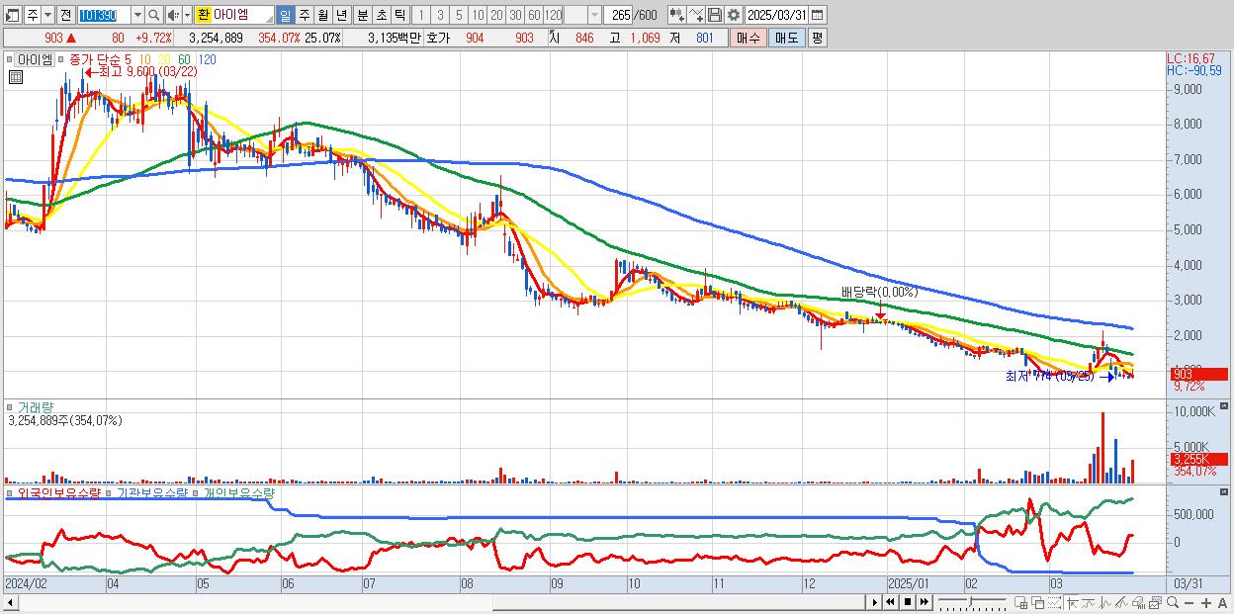
Task: Click the 배당락(0.00%) marker on chart
Action: click(x=880, y=292)
